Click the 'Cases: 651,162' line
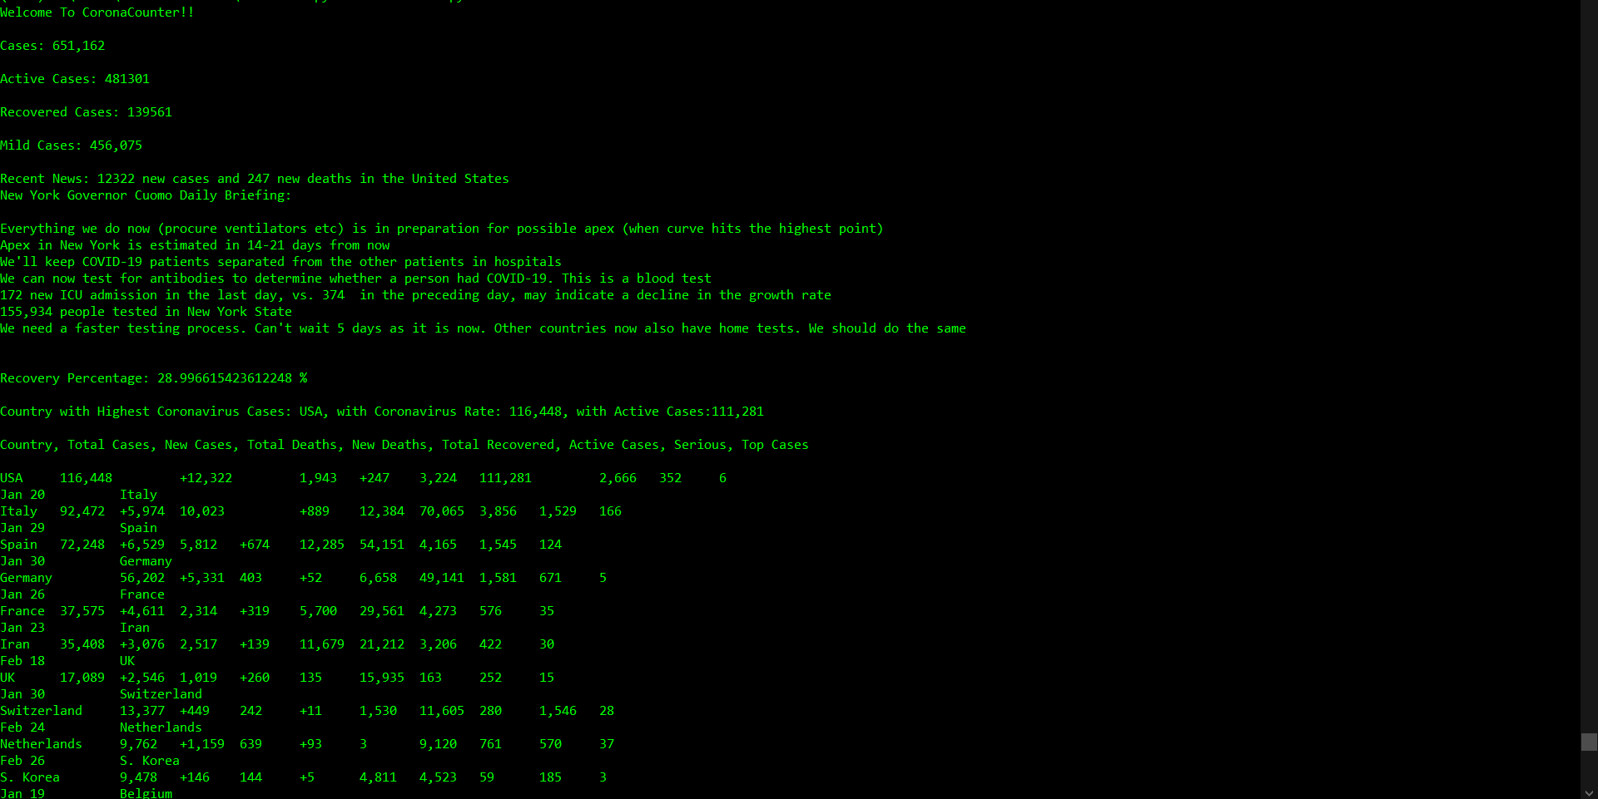 point(52,46)
